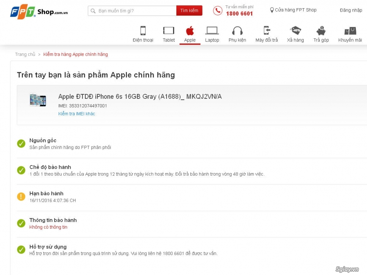The image size is (367, 275).
Task: Click the search magnifier icon
Action: coord(93,11)
